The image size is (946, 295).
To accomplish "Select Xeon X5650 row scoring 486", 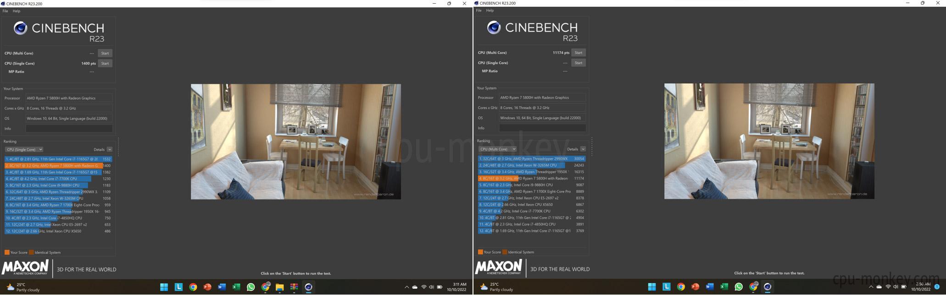I will click(x=58, y=231).
